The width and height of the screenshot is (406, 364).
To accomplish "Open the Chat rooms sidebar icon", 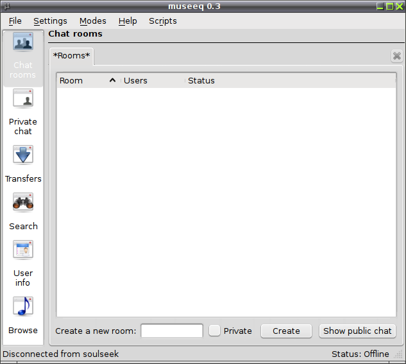I will point(23,42).
